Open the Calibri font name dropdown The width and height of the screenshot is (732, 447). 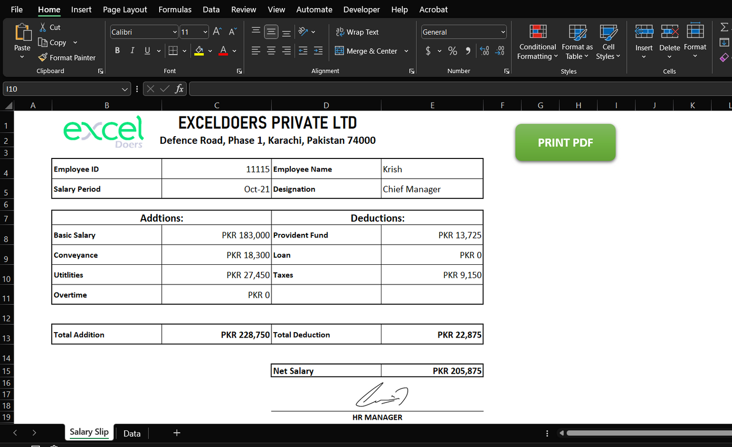click(175, 32)
